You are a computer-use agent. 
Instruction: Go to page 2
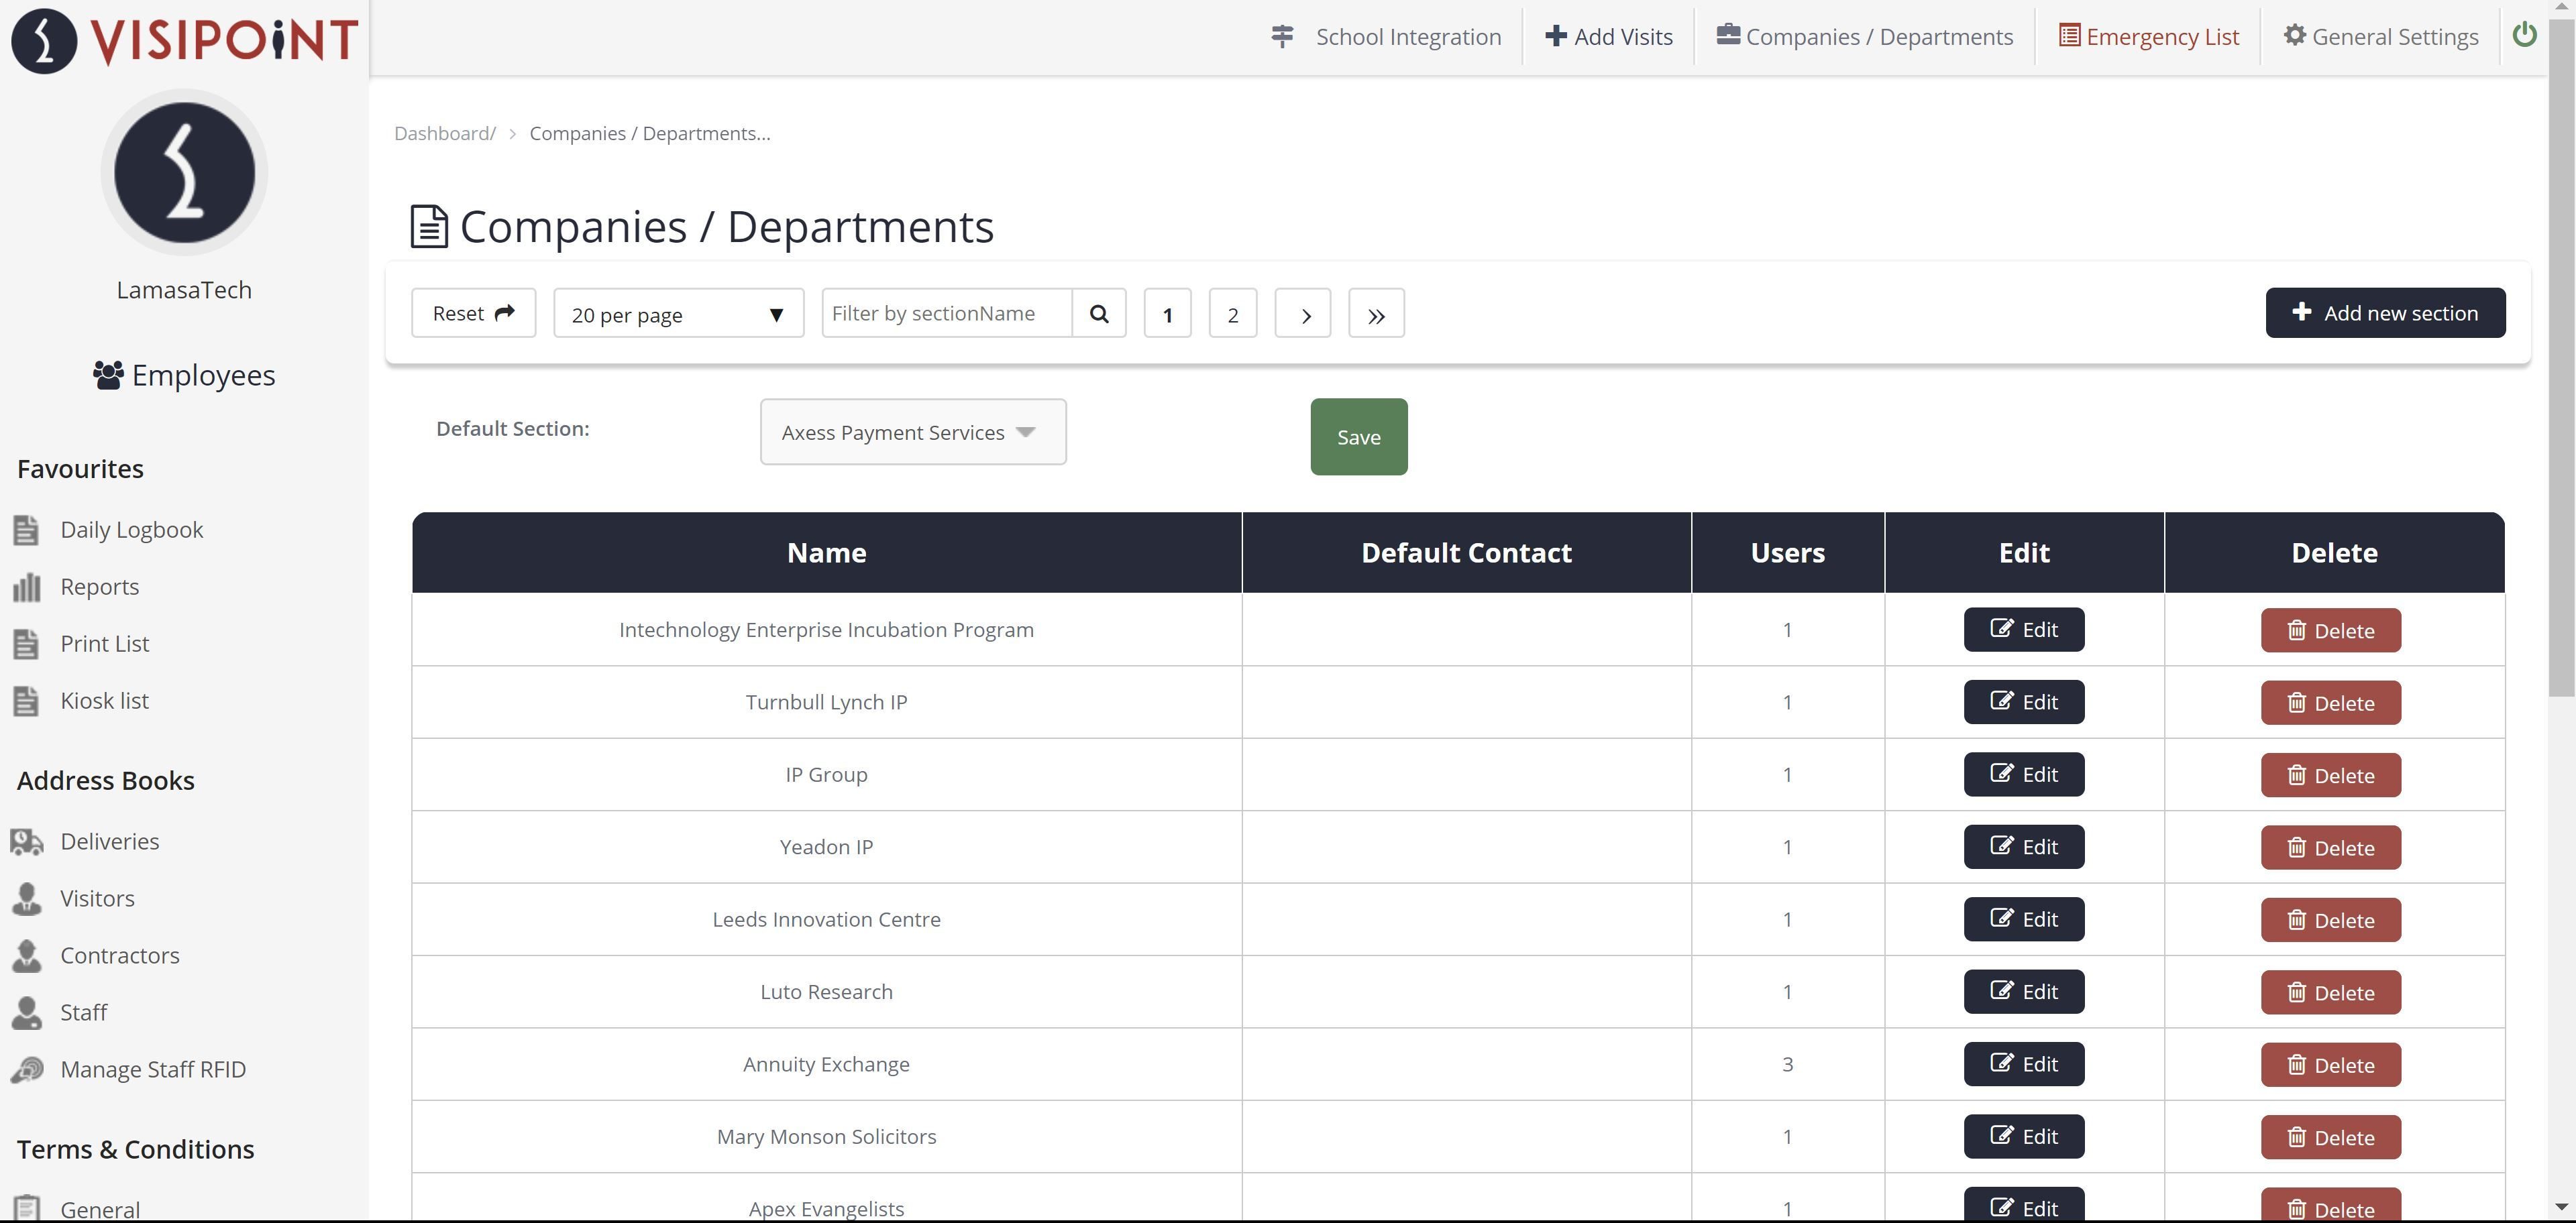(x=1233, y=314)
